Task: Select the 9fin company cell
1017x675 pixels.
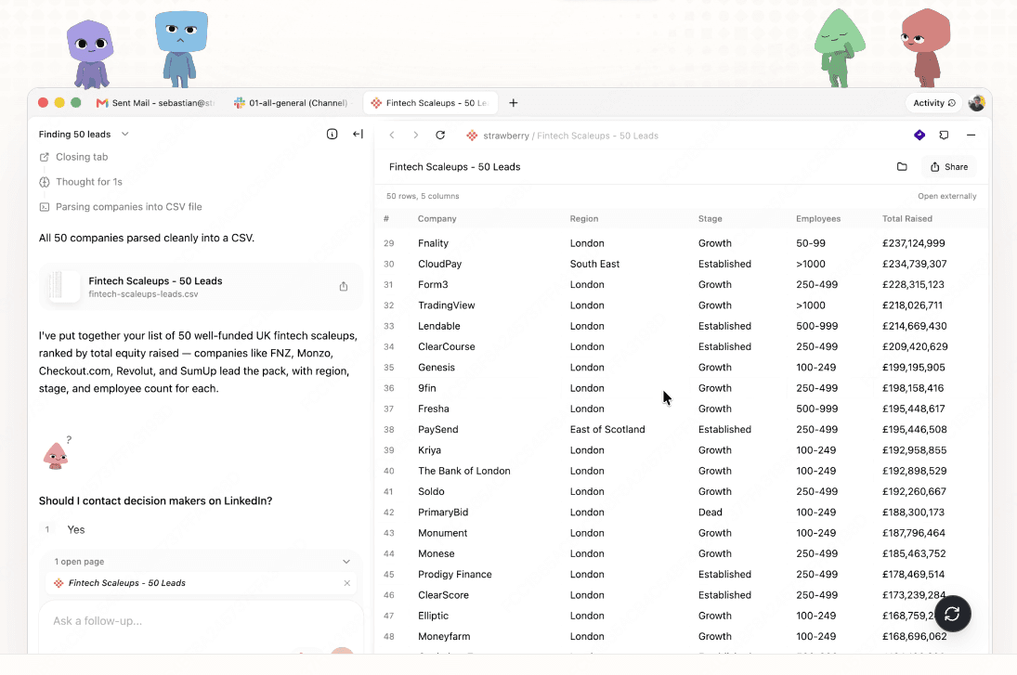Action: point(427,388)
